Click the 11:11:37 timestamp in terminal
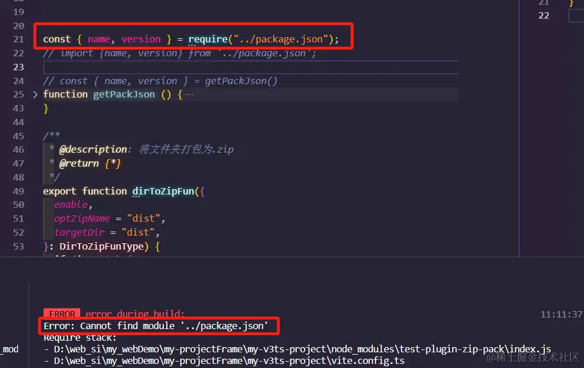This screenshot has width=584, height=368. [561, 315]
